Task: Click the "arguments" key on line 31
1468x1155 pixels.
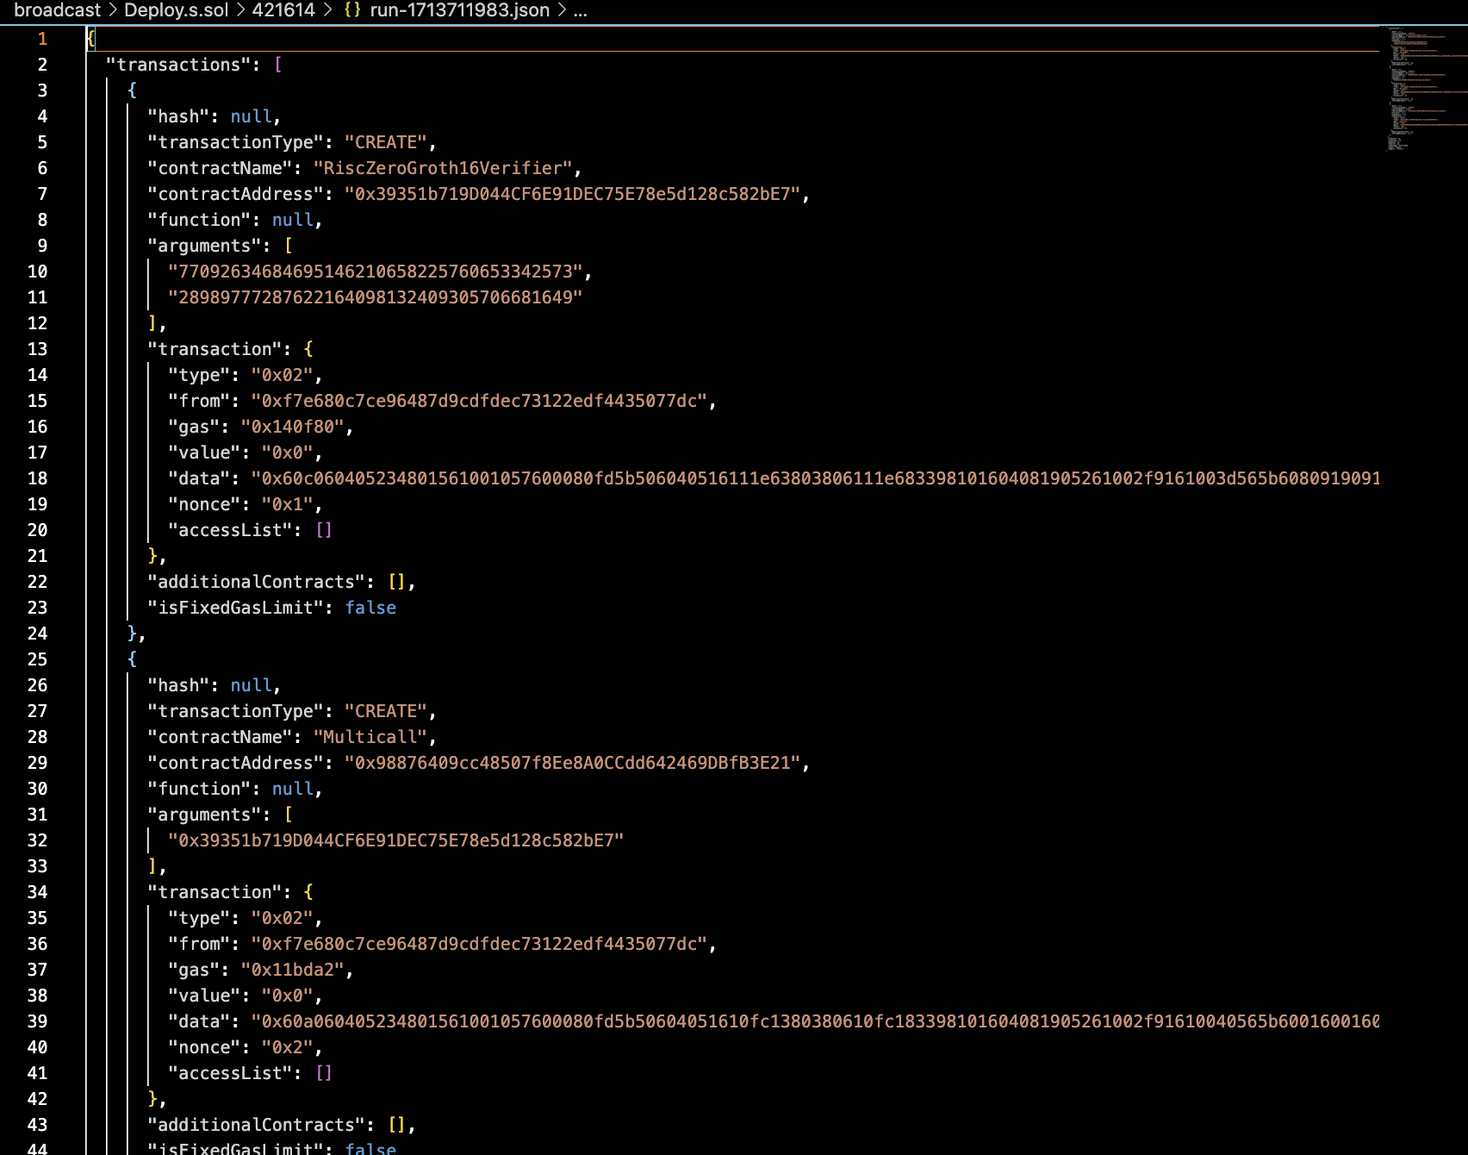Action: (204, 815)
